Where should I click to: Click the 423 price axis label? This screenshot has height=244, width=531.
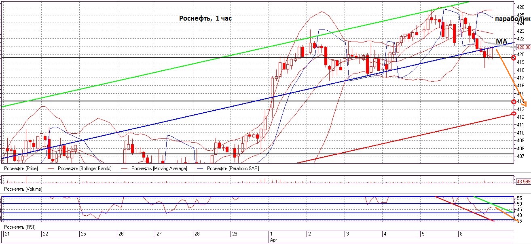tap(521, 31)
